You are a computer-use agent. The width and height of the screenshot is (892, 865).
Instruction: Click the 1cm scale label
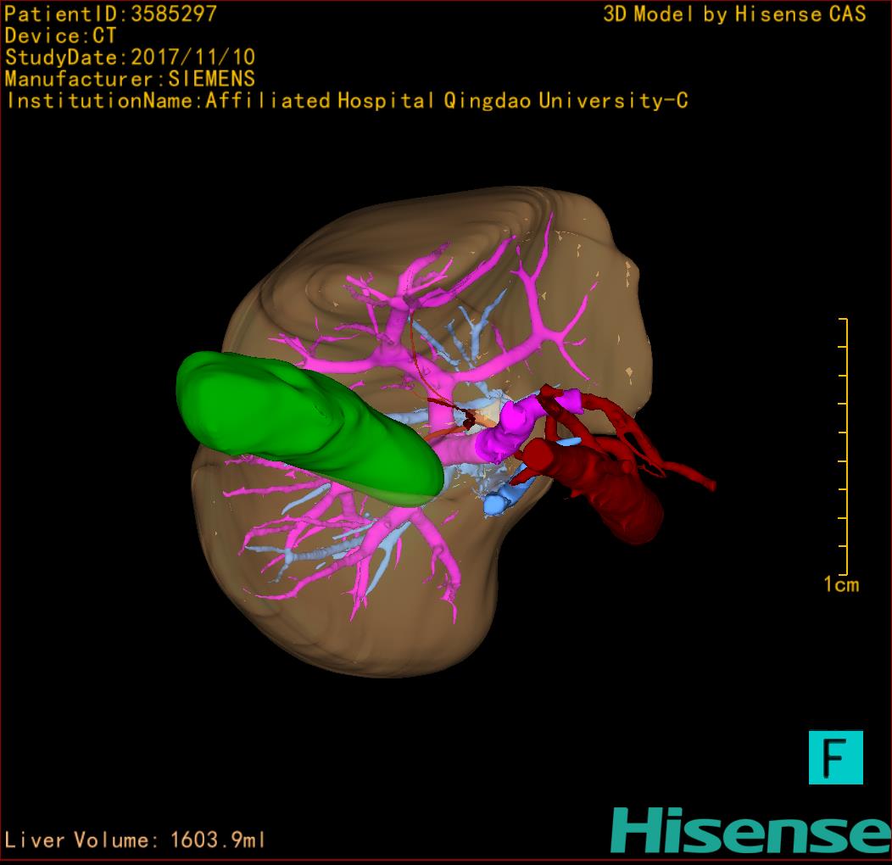(841, 584)
